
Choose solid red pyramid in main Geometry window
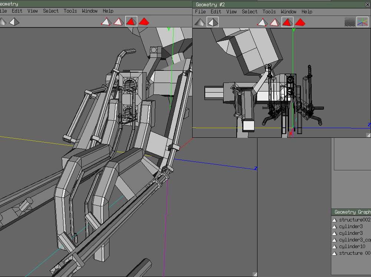click(144, 21)
